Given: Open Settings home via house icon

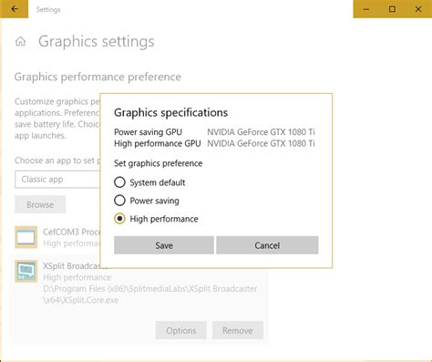Looking at the screenshot, I should click(x=21, y=41).
